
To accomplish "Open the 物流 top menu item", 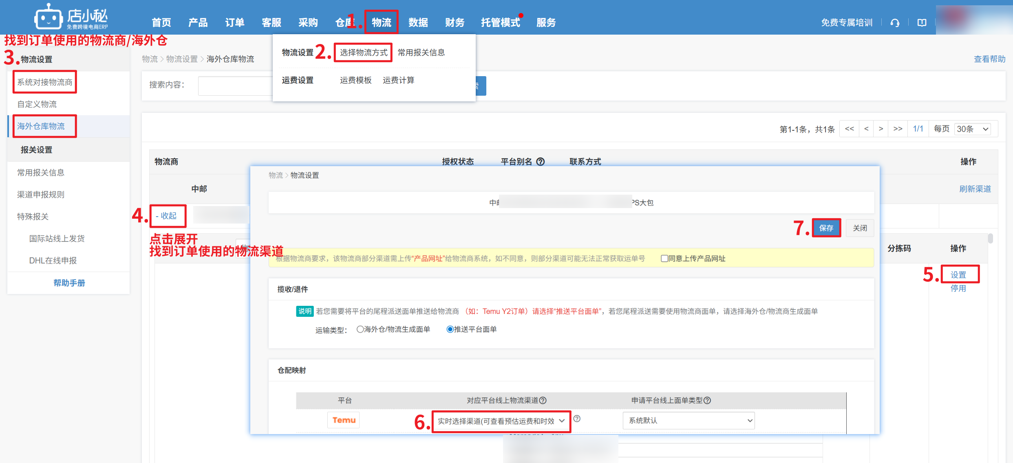I will click(x=381, y=22).
